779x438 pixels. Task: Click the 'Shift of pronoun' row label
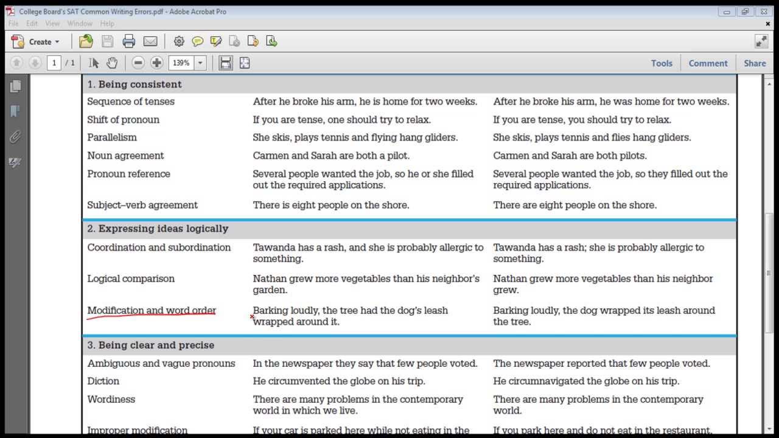tap(123, 120)
